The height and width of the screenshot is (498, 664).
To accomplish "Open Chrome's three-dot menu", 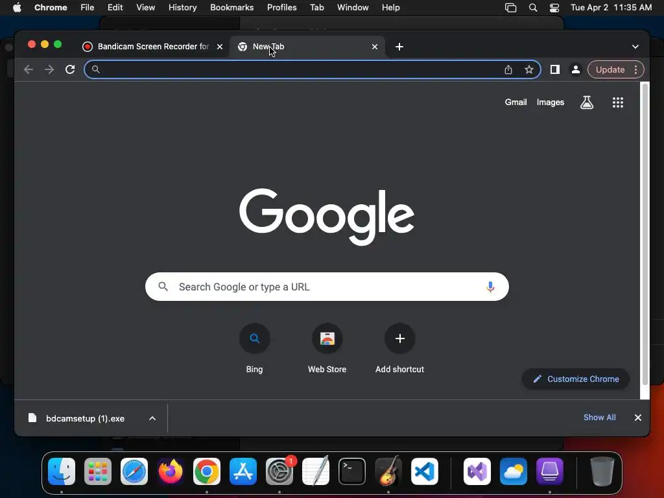I will 635,69.
